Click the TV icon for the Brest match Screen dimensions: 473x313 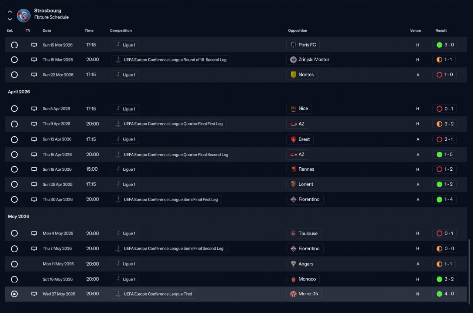(x=34, y=139)
